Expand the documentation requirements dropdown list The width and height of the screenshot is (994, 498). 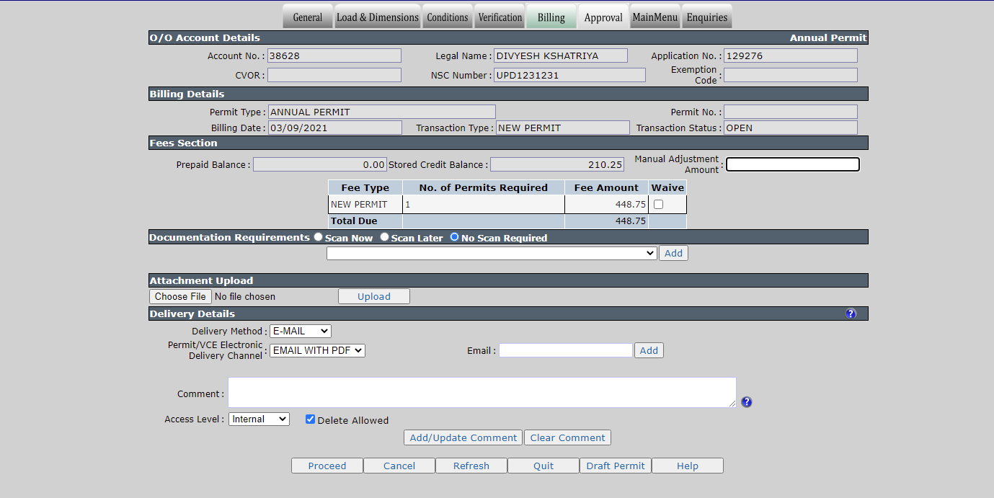(x=492, y=253)
